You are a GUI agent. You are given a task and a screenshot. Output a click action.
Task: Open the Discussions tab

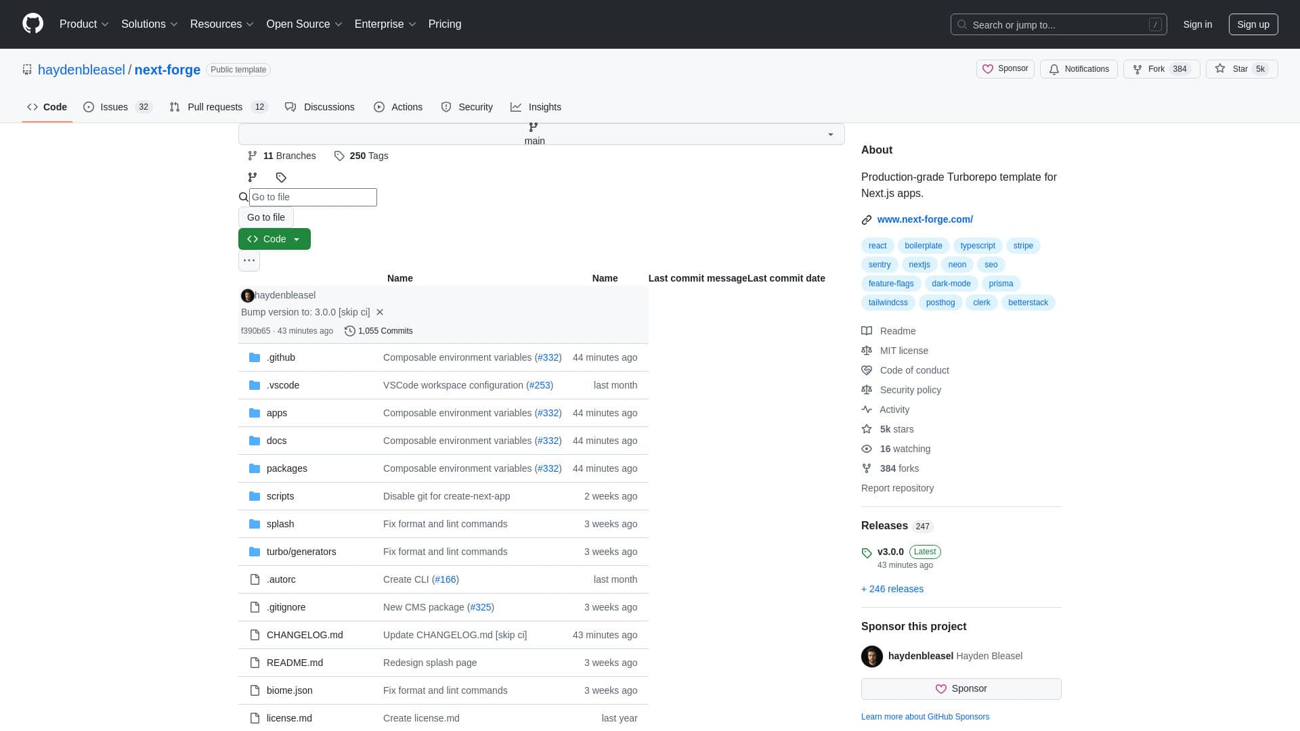[320, 107]
